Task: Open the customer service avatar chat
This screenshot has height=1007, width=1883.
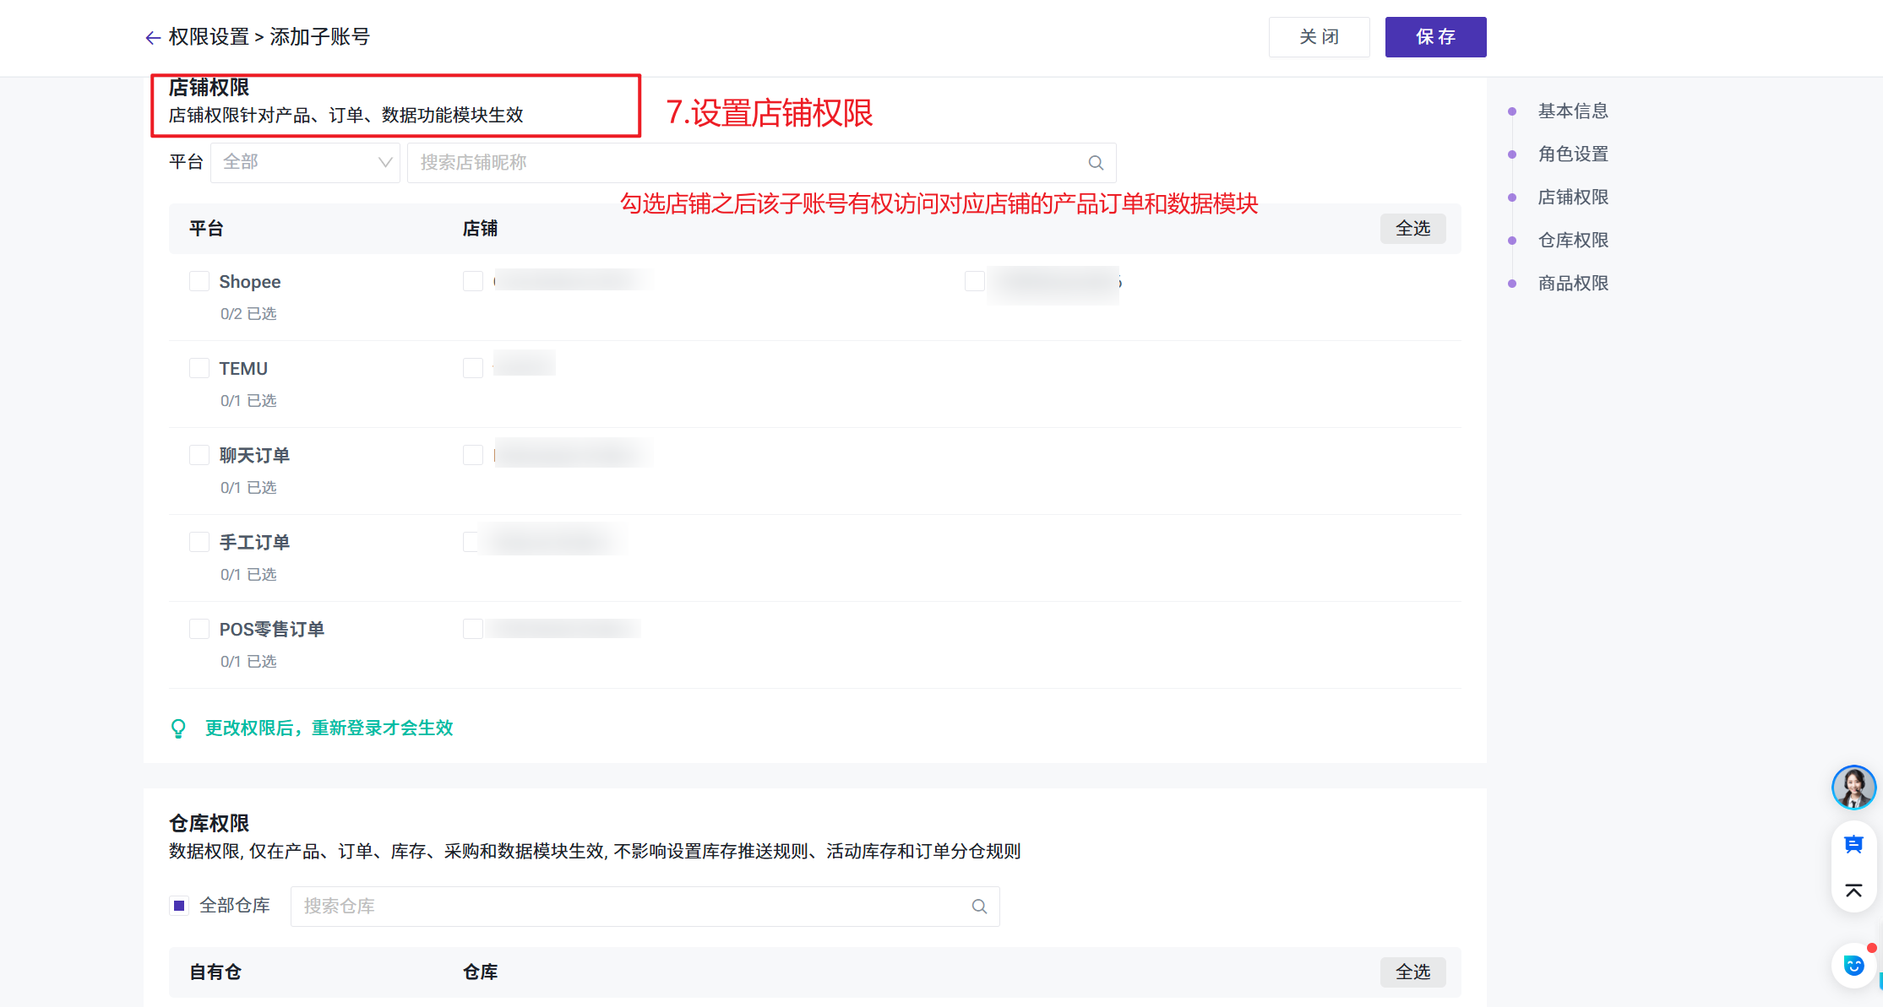Action: click(1853, 788)
